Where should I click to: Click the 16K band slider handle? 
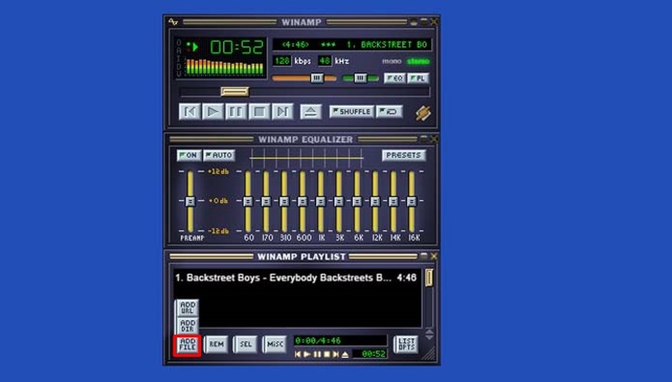pos(411,201)
